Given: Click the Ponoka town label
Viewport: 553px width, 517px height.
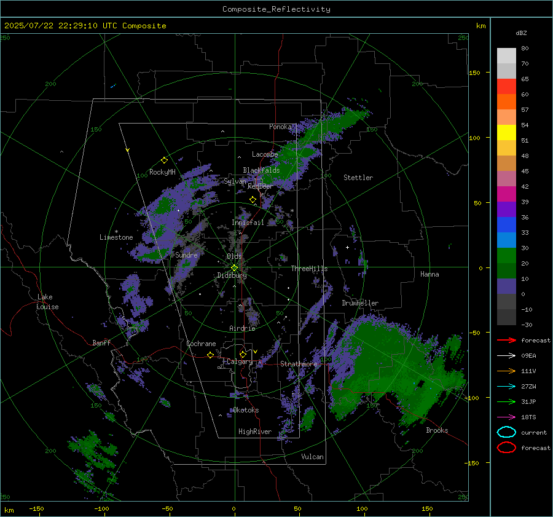Looking at the screenshot, I should (280, 127).
